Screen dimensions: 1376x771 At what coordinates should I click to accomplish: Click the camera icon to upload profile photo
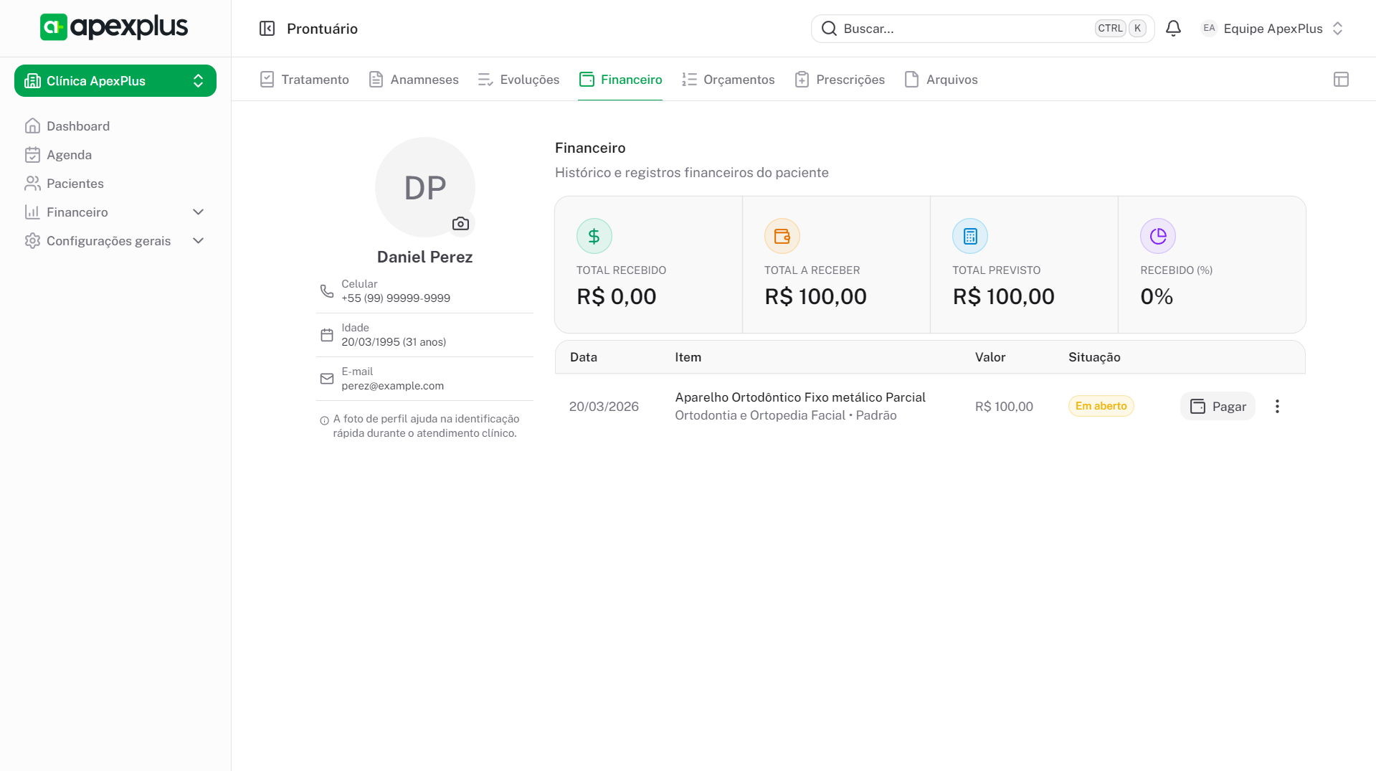point(460,224)
